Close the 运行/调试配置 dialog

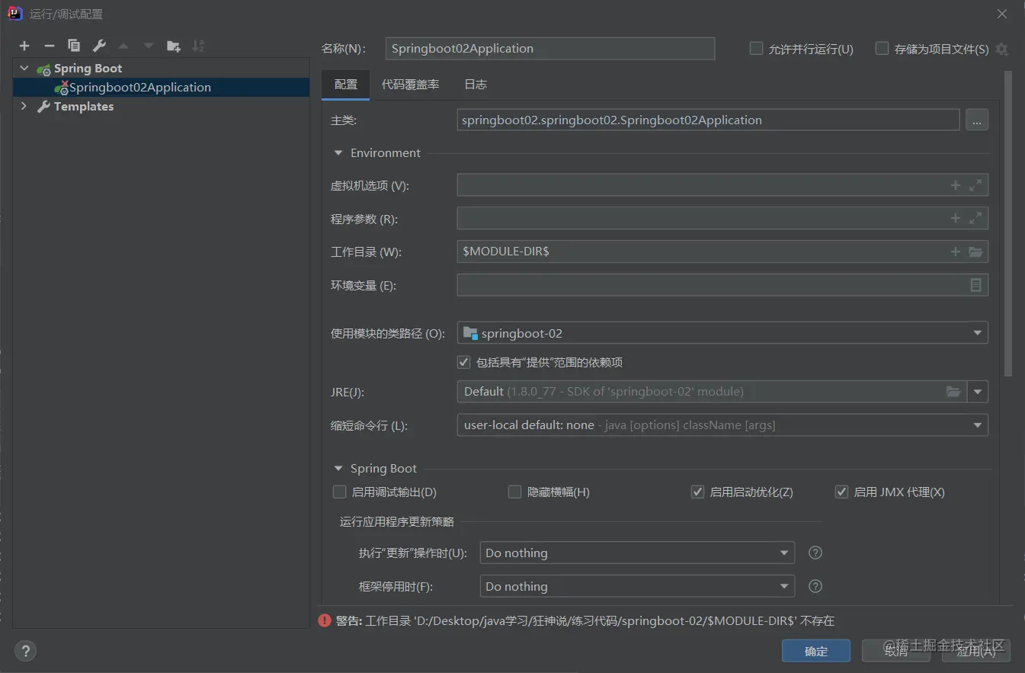(x=1002, y=14)
